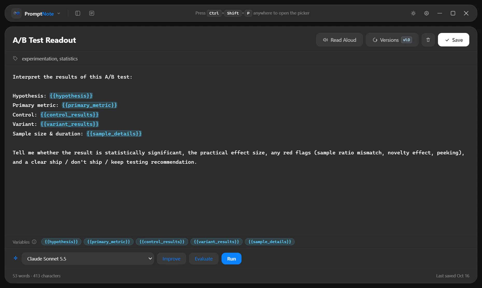This screenshot has height=288, width=482.
Task: Click the Ctrl key hint
Action: pyautogui.click(x=214, y=13)
